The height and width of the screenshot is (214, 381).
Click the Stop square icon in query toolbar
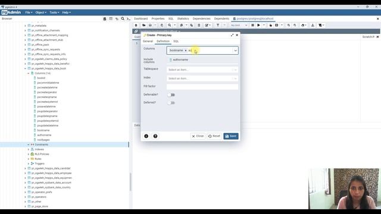(x=252, y=25)
